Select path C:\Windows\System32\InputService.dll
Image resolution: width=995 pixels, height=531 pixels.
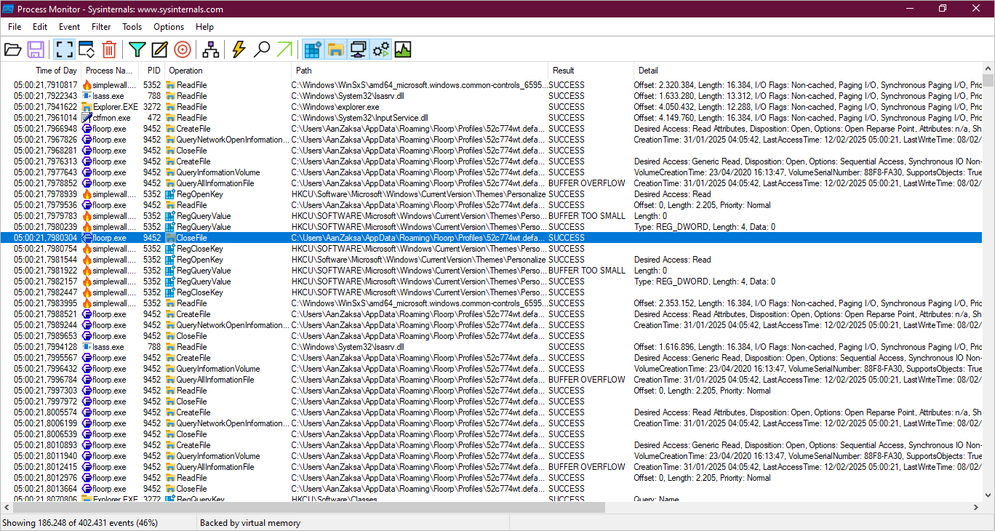360,118
